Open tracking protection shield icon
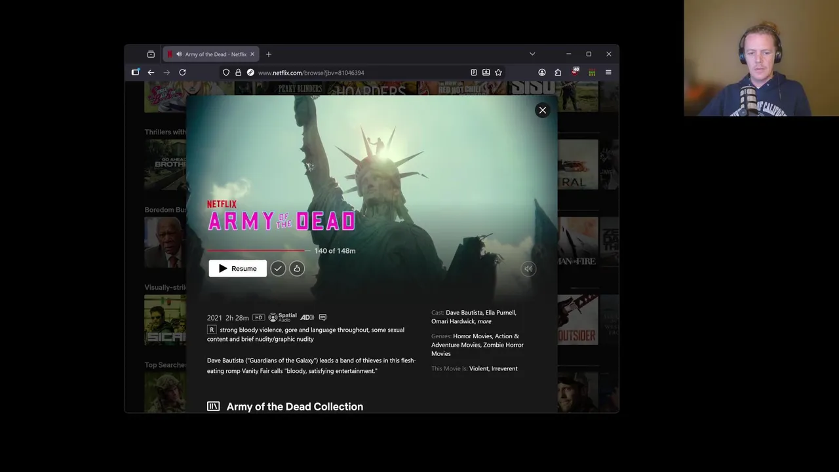 point(226,72)
